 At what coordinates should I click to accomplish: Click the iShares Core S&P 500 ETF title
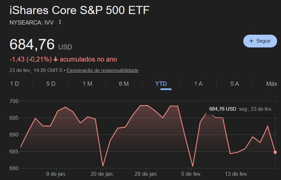coord(79,10)
